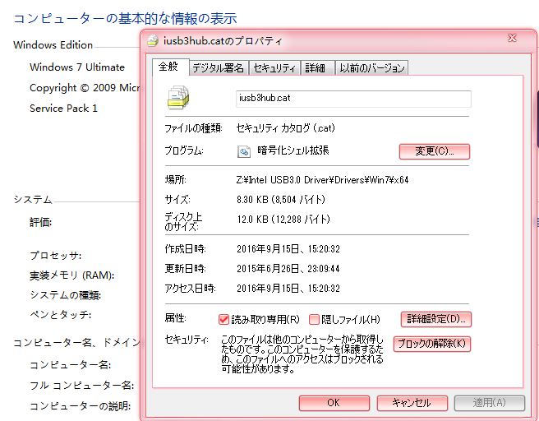The width and height of the screenshot is (539, 421).
Task: Click the crypto shell extension program icon
Action: (244, 151)
